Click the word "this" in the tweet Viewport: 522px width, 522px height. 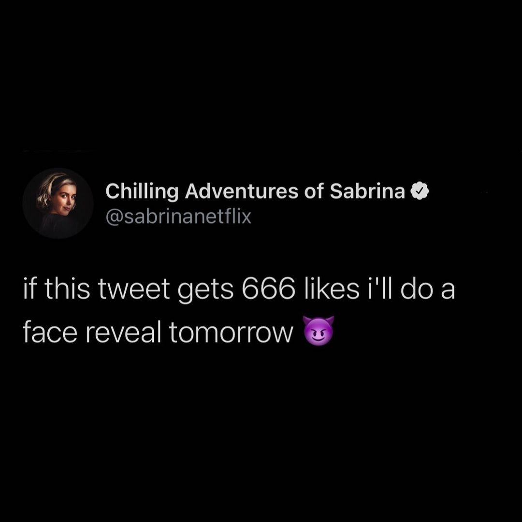click(x=67, y=288)
